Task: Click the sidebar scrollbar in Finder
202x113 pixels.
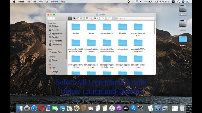Action: [66, 40]
